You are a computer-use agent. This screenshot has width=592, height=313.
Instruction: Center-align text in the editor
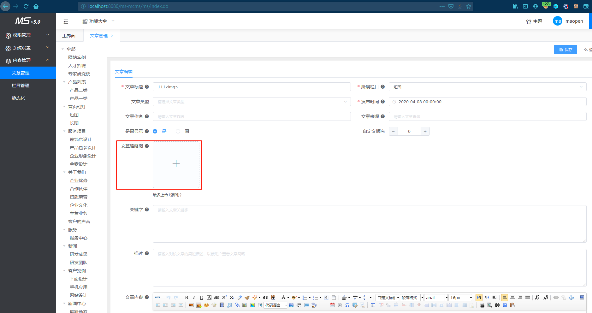click(x=512, y=298)
